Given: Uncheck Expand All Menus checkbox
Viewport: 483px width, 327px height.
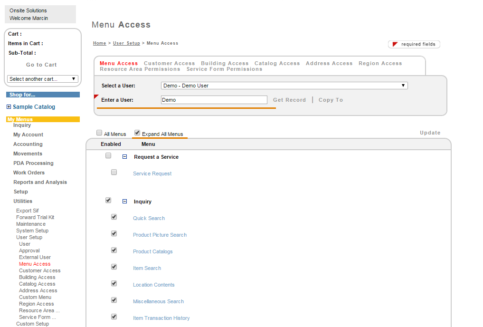Looking at the screenshot, I should [x=137, y=133].
